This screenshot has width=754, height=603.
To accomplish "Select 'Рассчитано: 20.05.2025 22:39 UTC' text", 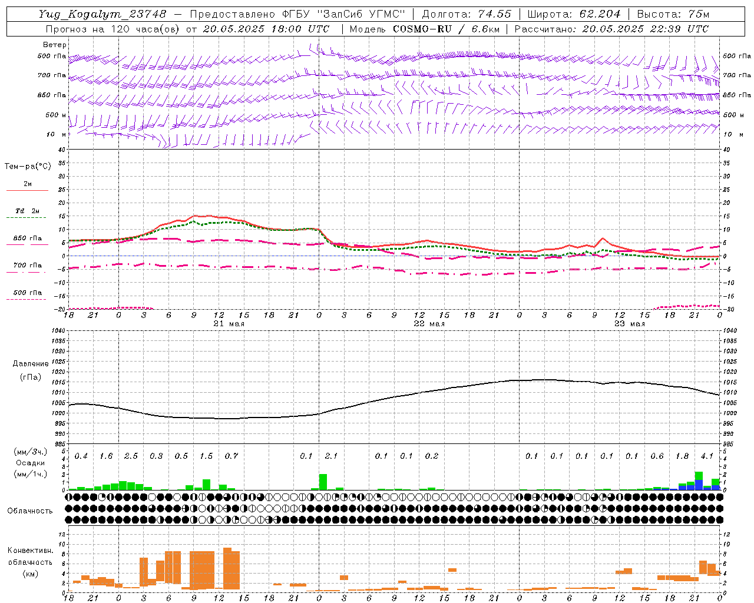I will point(611,29).
